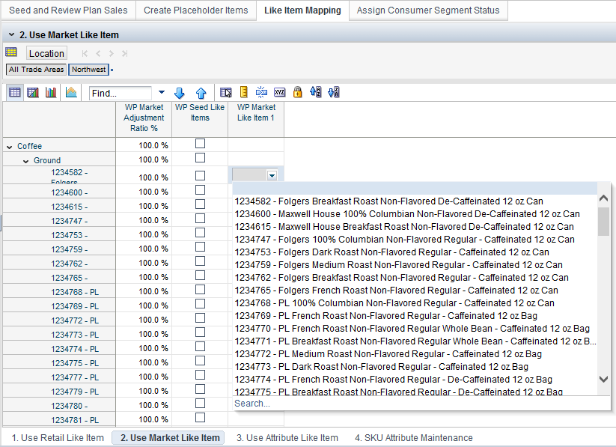Image resolution: width=616 pixels, height=447 pixels.
Task: Check Seed Like Items for 1234582
Action: click(x=201, y=175)
